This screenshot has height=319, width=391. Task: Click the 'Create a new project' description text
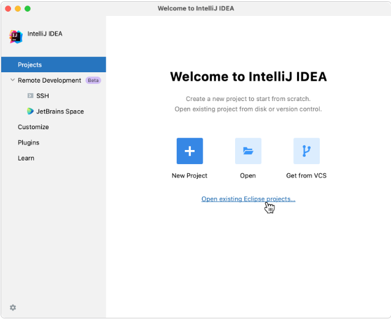248,99
